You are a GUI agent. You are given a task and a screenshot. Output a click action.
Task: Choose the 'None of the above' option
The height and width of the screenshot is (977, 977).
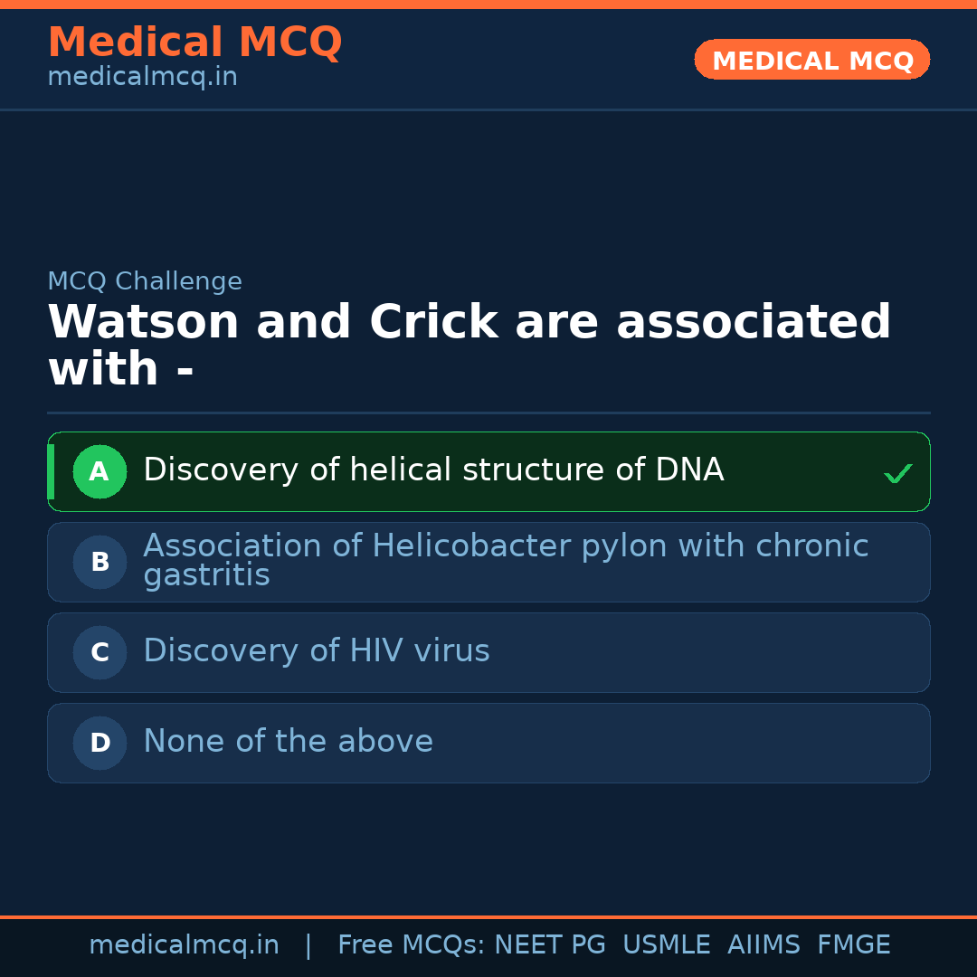click(x=288, y=742)
